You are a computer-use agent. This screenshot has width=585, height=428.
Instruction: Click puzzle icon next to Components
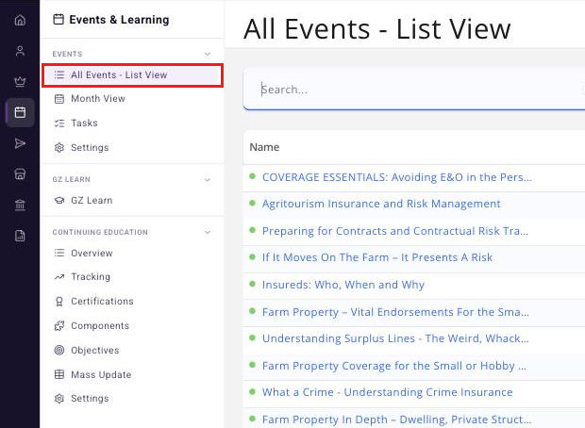tap(59, 326)
